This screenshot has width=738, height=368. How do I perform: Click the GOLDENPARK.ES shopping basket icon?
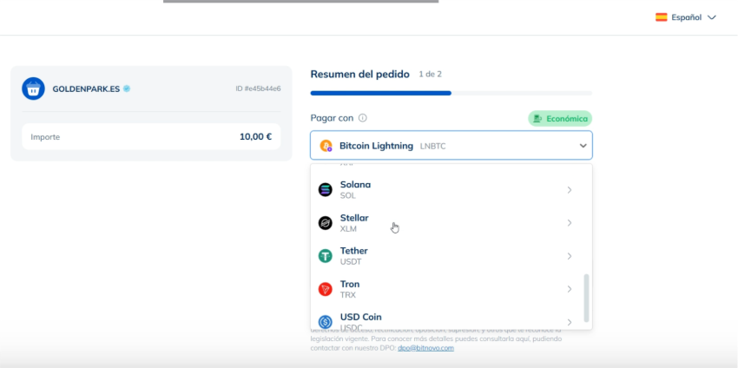[33, 89]
